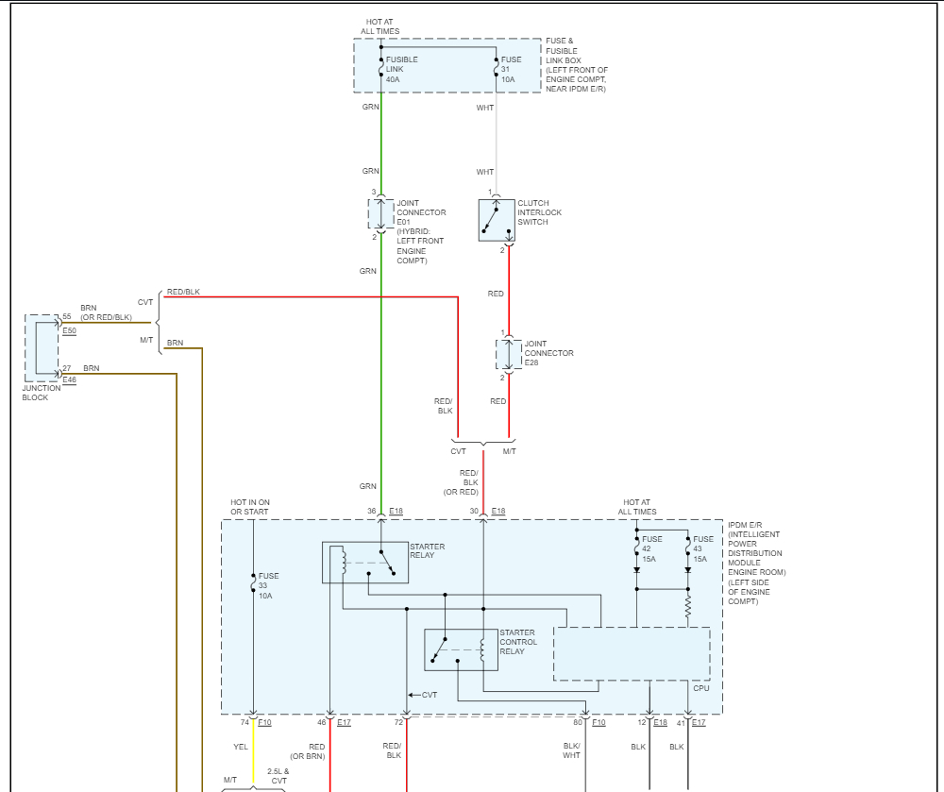Click the 'BLK/WHT' wire label
The height and width of the screenshot is (792, 944).
[x=571, y=750]
